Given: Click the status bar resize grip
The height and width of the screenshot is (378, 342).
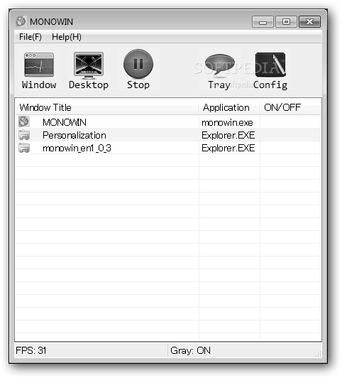Looking at the screenshot, I should pos(318,354).
